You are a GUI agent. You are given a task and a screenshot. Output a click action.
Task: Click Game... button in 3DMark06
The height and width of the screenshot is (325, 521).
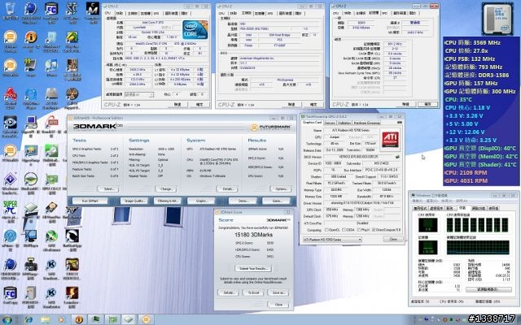click(x=276, y=201)
